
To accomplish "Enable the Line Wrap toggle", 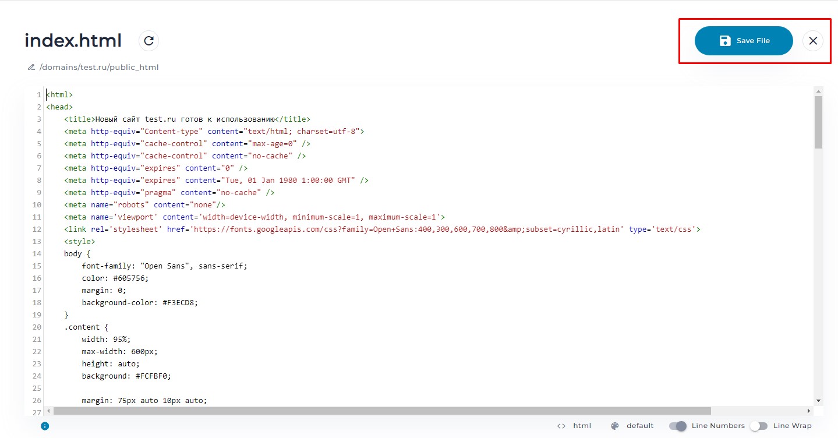I will click(x=759, y=426).
